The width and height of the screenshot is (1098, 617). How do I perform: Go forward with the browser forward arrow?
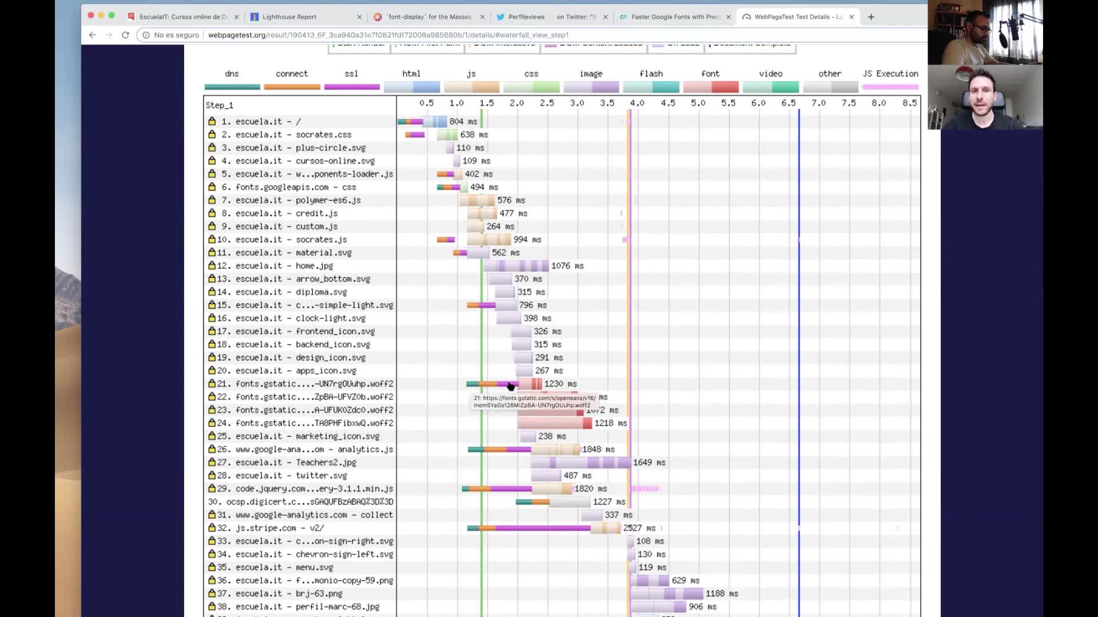(x=109, y=35)
